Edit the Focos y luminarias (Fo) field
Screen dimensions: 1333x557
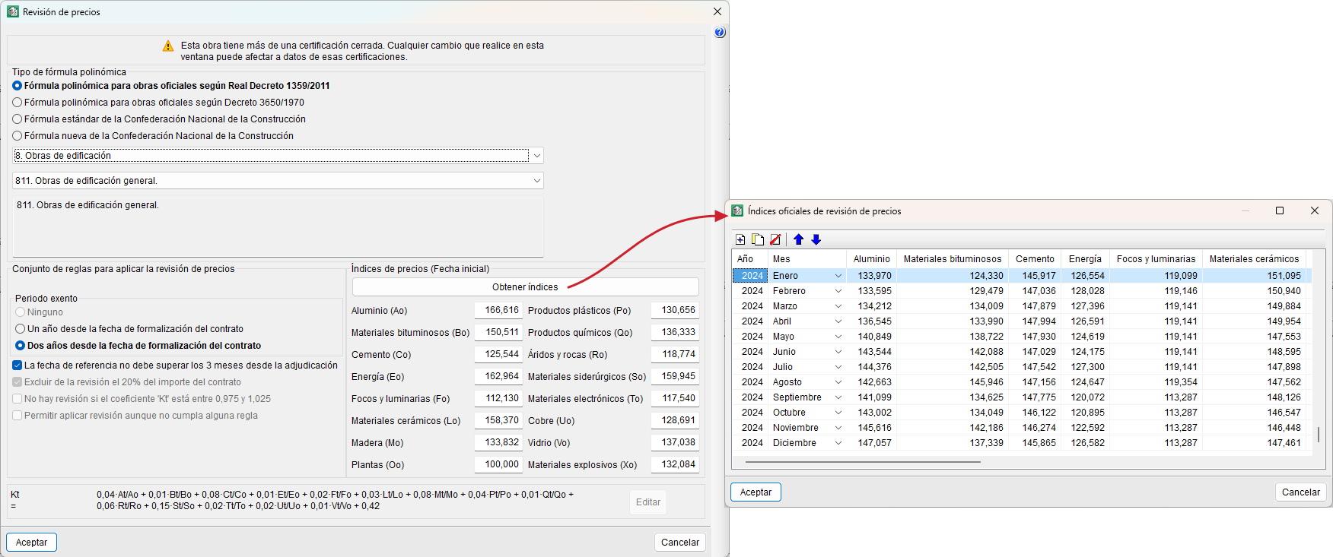[498, 398]
